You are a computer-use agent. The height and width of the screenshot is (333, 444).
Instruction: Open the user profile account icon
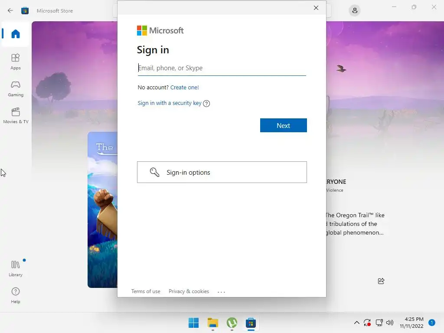[355, 11]
